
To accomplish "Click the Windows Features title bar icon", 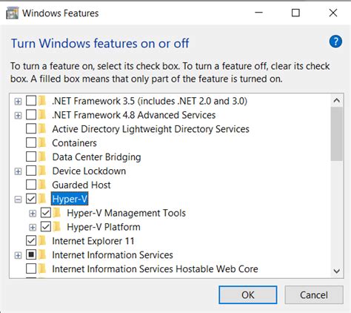I will (x=12, y=13).
